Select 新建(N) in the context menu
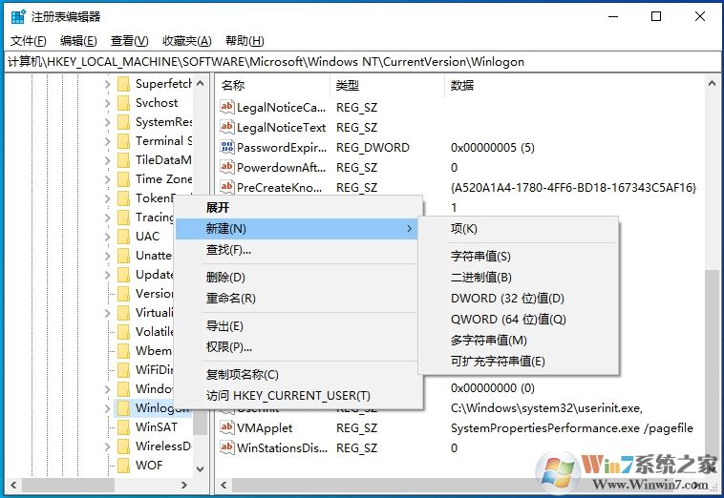Viewport: 724px width, 498px height. pyautogui.click(x=297, y=229)
